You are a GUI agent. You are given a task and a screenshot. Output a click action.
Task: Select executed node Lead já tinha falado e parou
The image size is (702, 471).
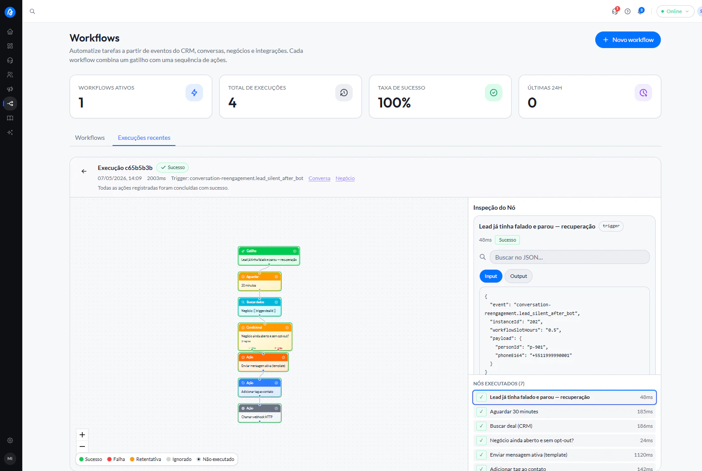pos(565,397)
